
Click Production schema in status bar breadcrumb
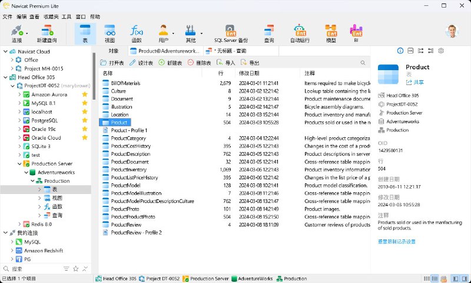[291, 279]
